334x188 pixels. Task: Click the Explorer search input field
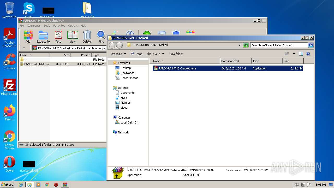(x=279, y=45)
